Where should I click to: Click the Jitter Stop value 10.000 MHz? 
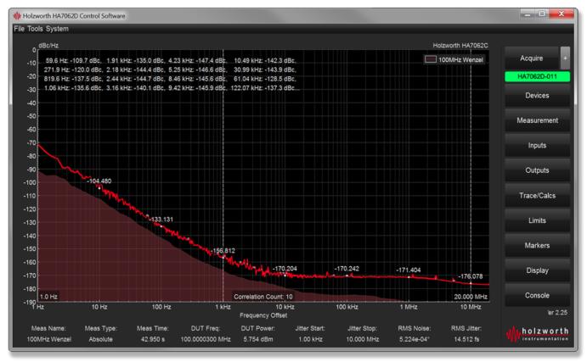(x=363, y=340)
